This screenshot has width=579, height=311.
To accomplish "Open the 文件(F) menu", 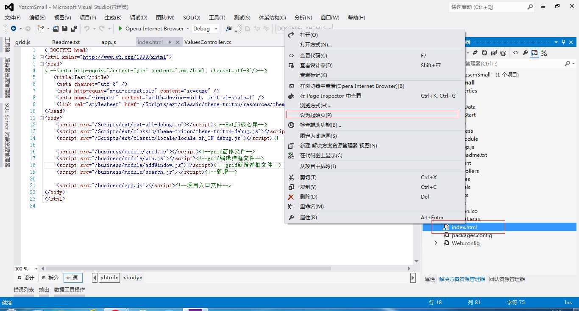I will pyautogui.click(x=13, y=17).
